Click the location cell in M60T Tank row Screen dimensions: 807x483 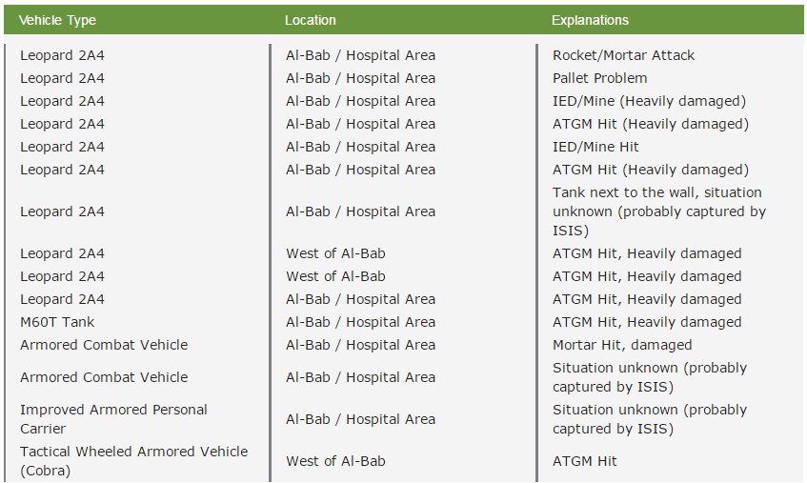pos(360,322)
